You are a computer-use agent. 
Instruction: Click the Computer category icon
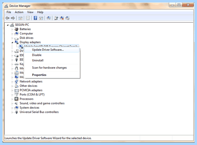[16, 34]
